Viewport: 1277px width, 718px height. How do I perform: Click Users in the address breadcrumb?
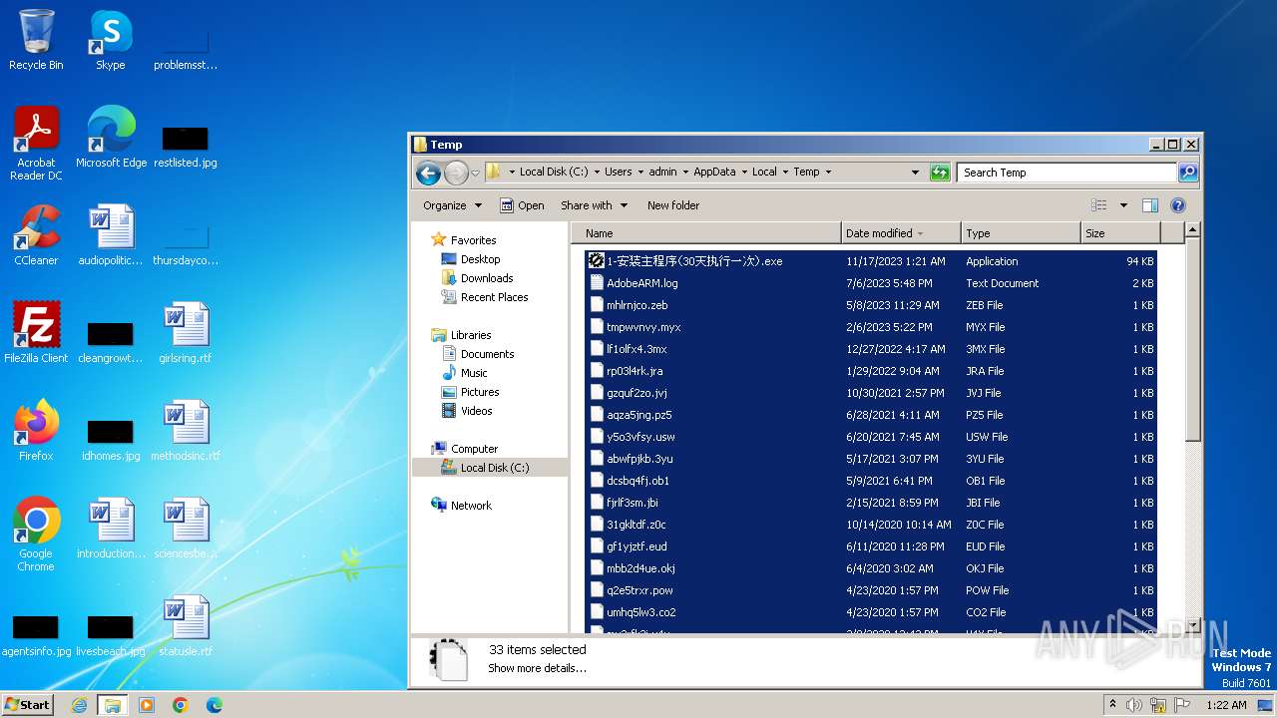[x=619, y=173]
